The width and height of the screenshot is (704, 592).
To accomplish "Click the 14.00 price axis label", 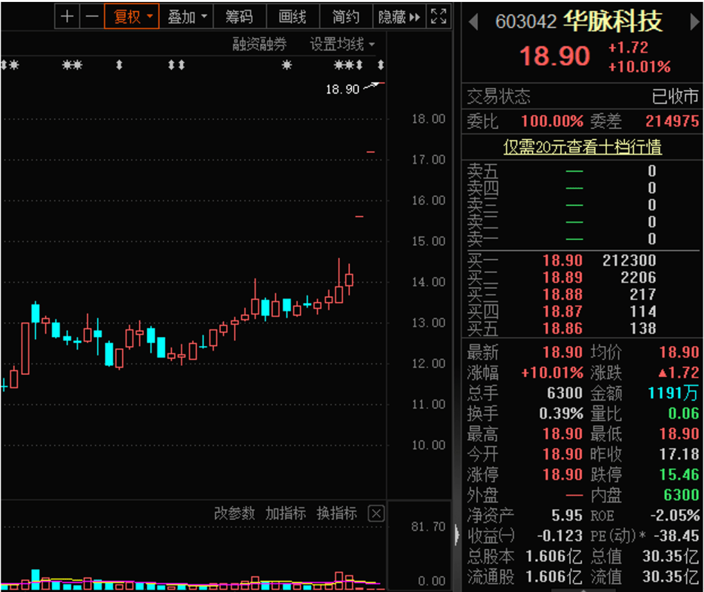I will (428, 282).
